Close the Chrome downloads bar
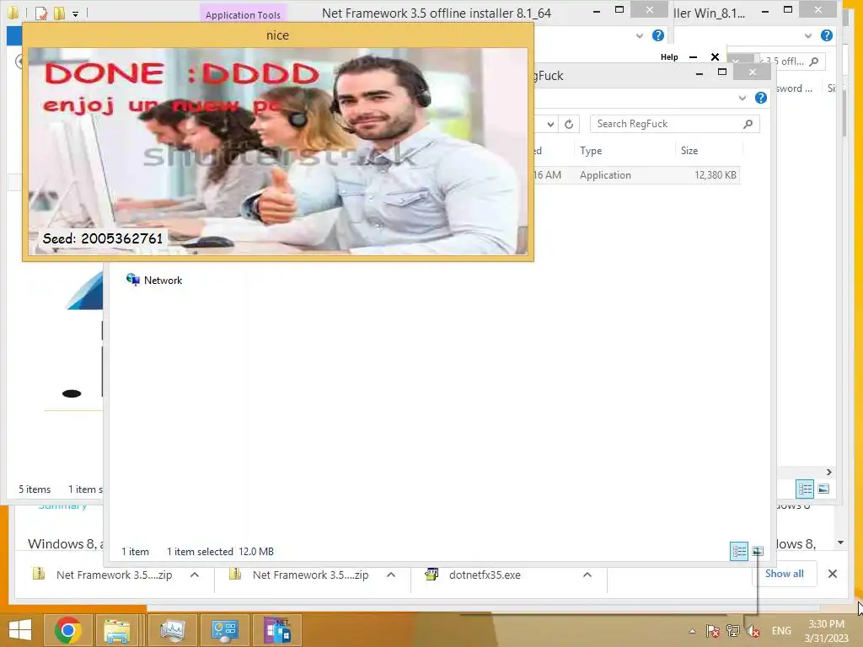Viewport: 863px width, 647px height. (832, 574)
